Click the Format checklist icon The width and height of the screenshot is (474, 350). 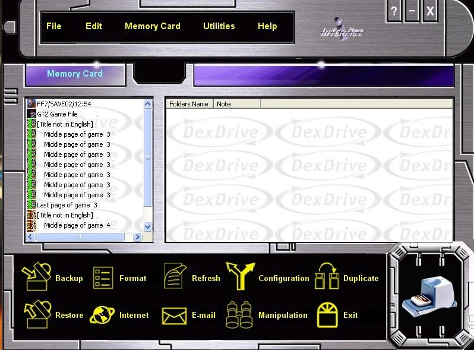[x=103, y=278]
